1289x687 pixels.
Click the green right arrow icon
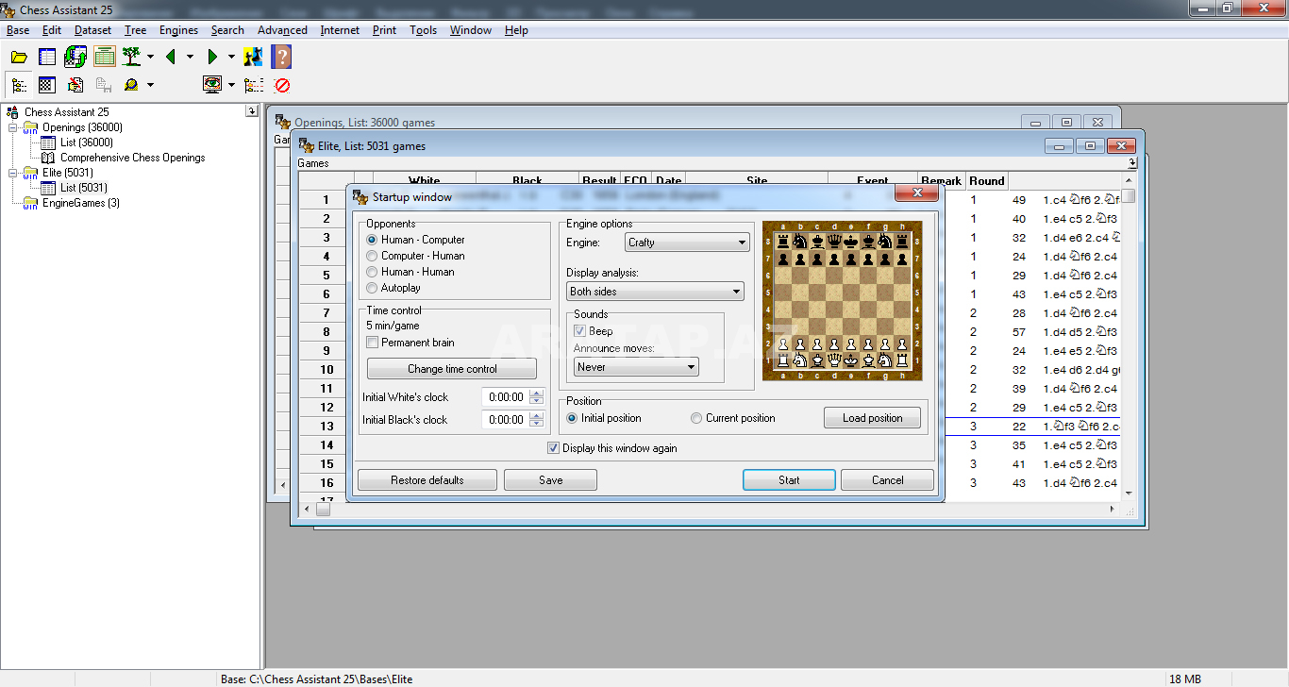tap(212, 57)
